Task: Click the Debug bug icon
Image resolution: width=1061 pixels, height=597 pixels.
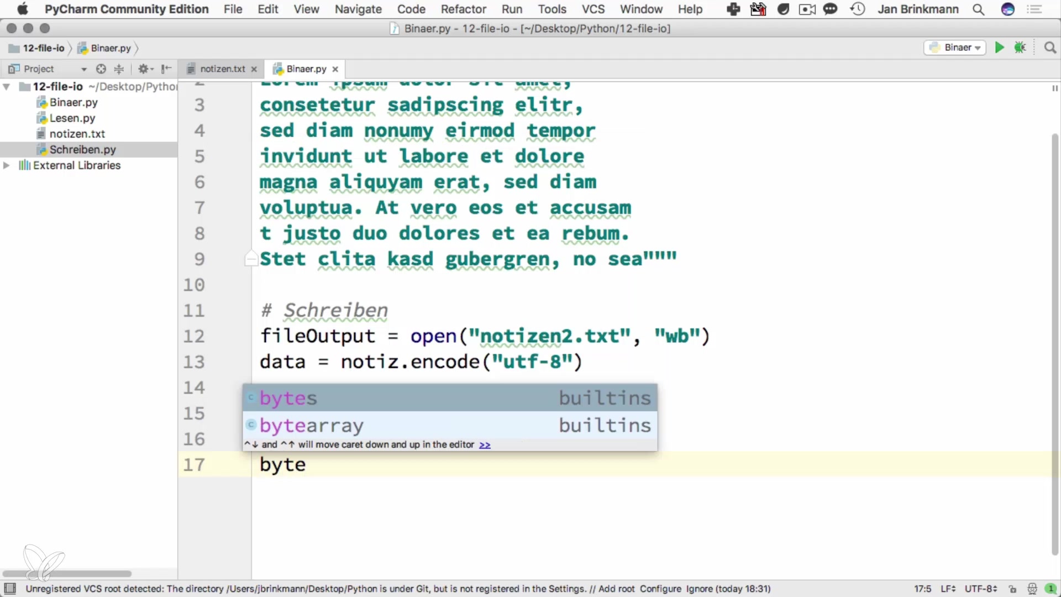Action: [1020, 48]
